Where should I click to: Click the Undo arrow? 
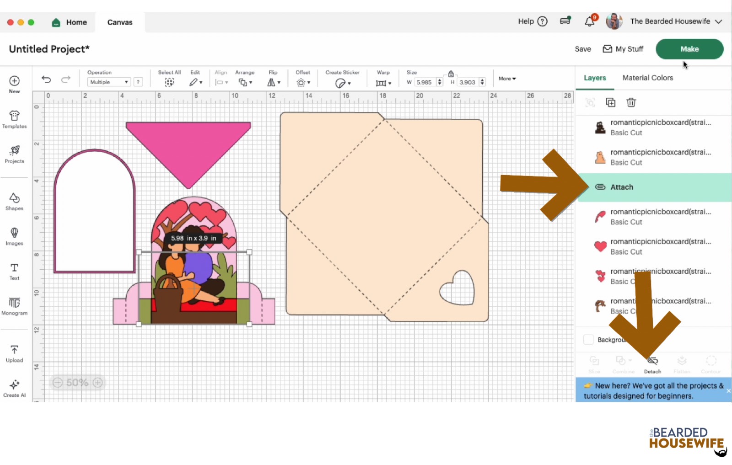tap(46, 80)
